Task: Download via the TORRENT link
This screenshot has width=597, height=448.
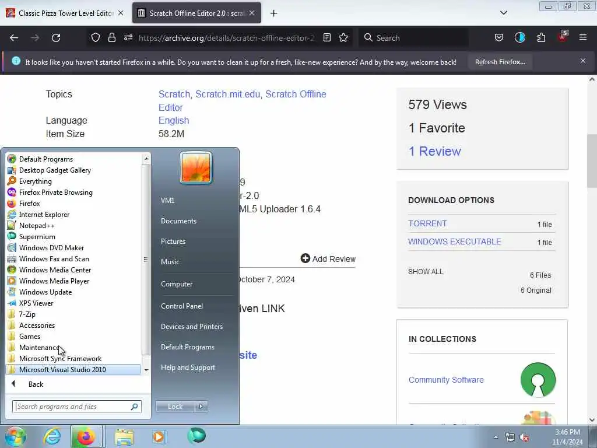Action: tap(427, 223)
